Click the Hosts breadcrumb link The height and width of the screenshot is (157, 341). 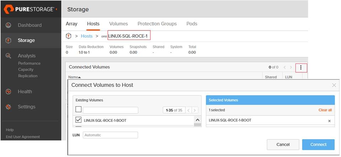[x=86, y=36]
